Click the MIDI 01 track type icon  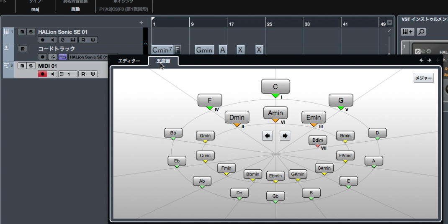point(6,66)
